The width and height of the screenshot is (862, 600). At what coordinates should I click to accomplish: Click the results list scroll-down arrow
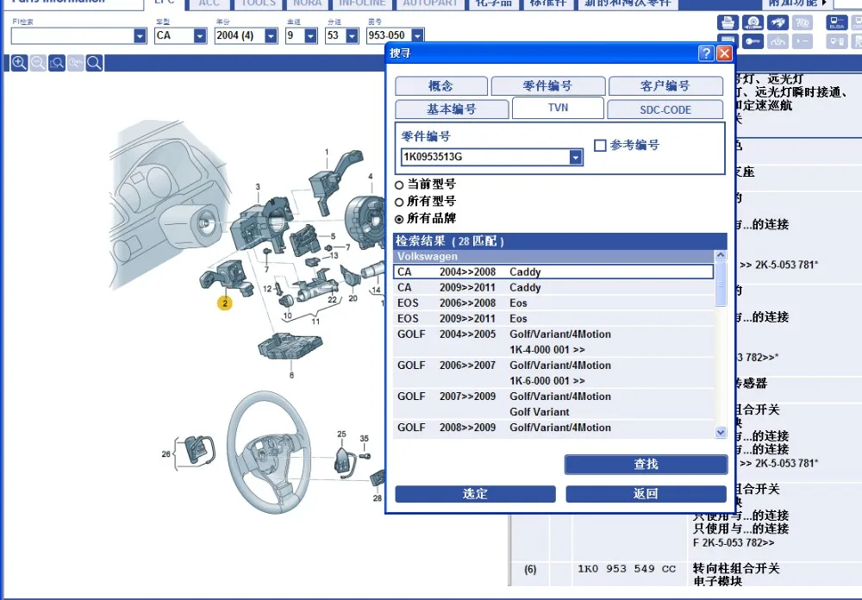point(720,432)
